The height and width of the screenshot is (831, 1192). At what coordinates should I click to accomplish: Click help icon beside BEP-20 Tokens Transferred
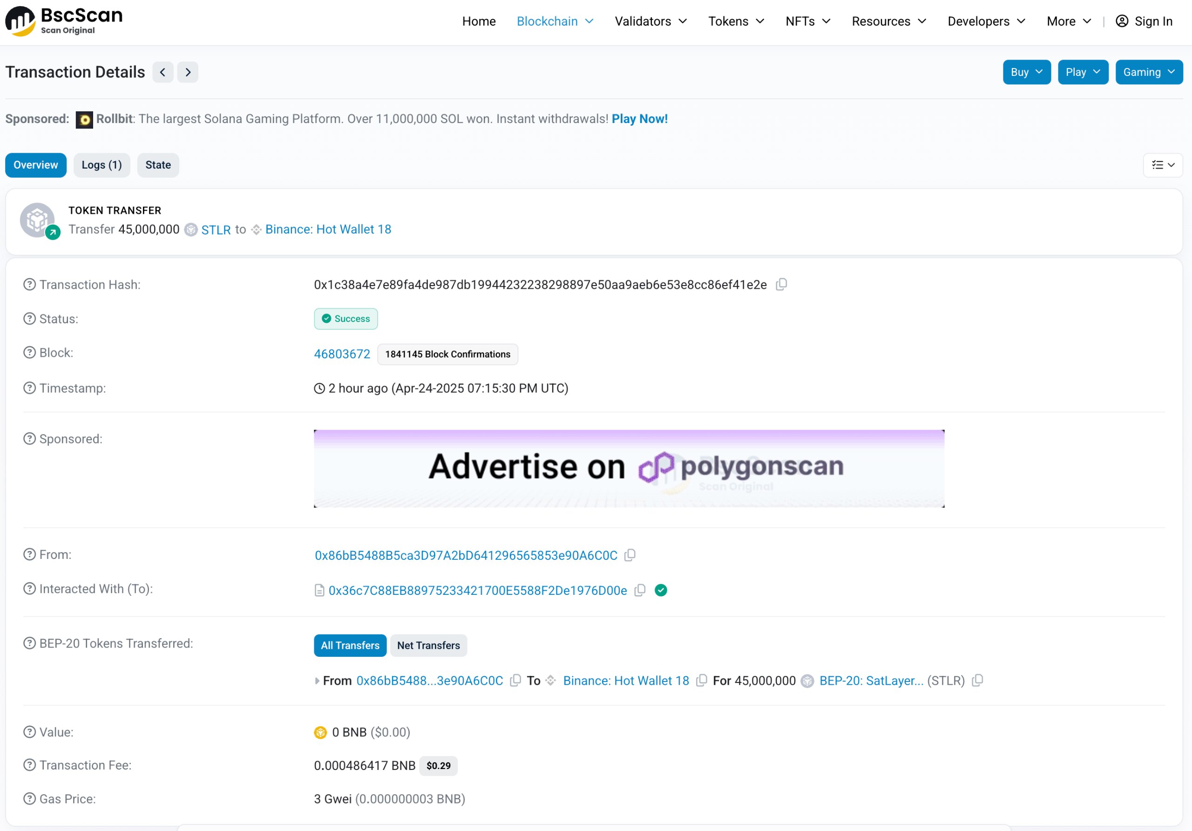point(30,643)
